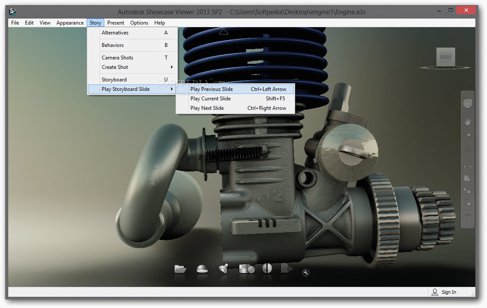Choose Behaviors from Story menu
Image resolution: width=487 pixels, height=308 pixels.
click(133, 45)
